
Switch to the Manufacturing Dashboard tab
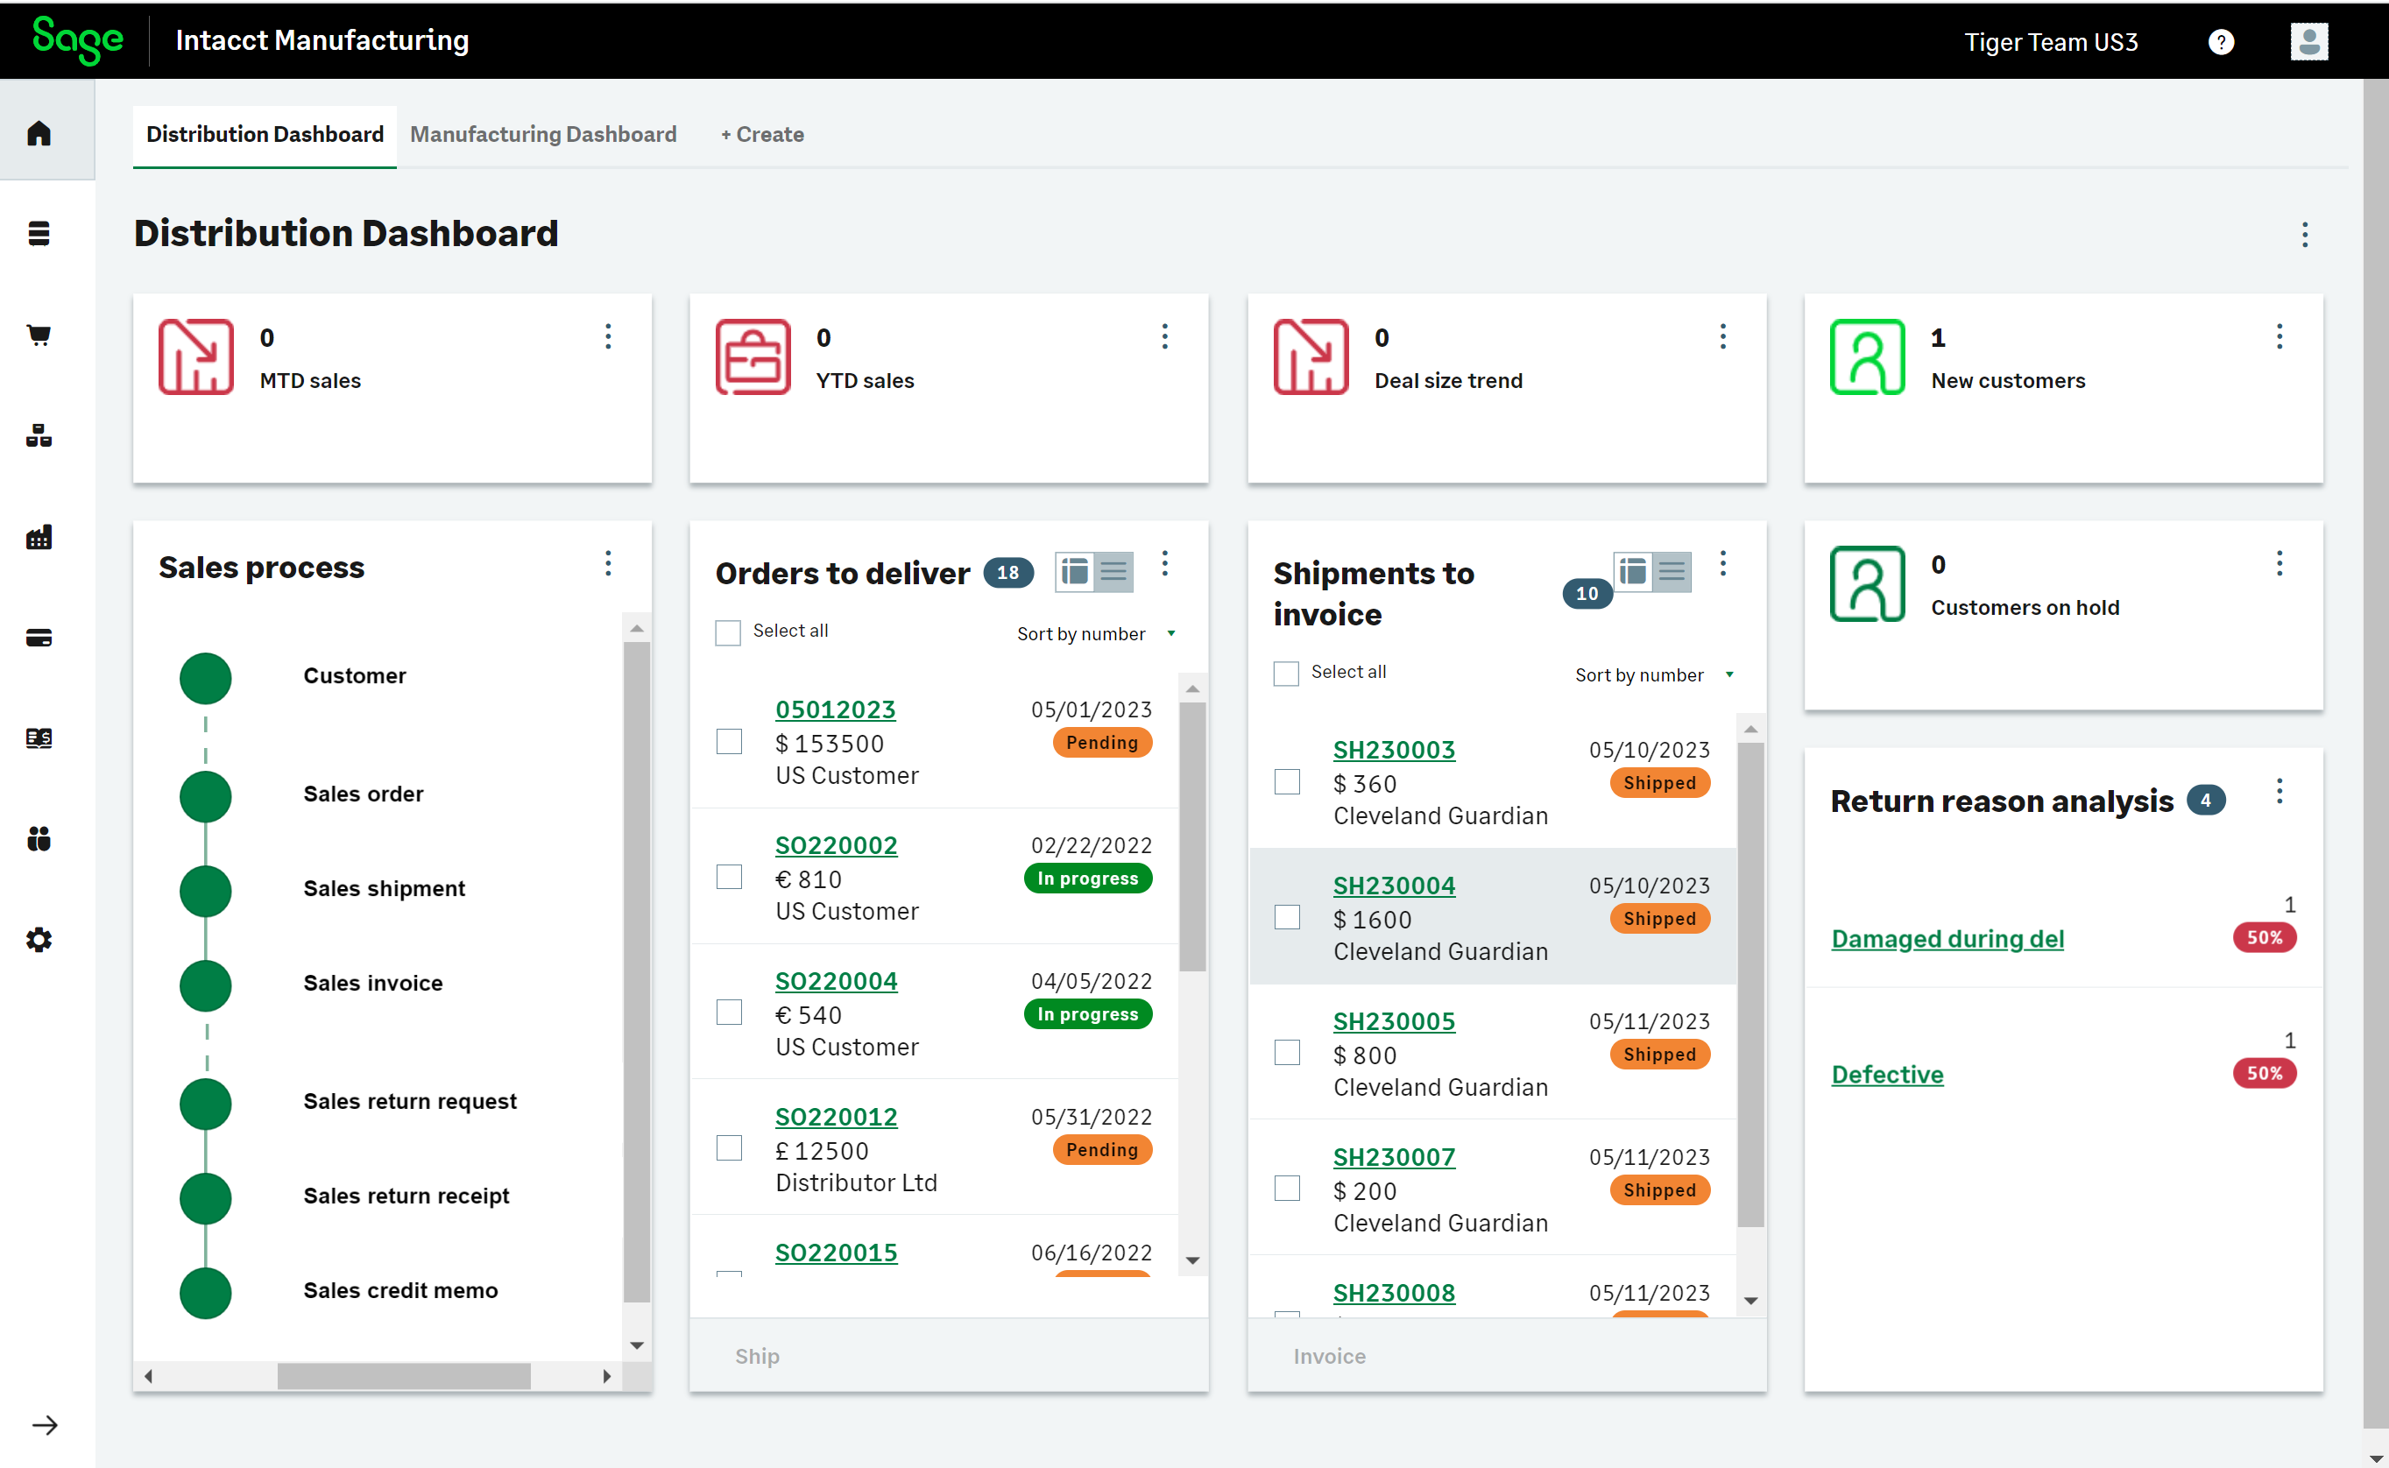point(544,134)
